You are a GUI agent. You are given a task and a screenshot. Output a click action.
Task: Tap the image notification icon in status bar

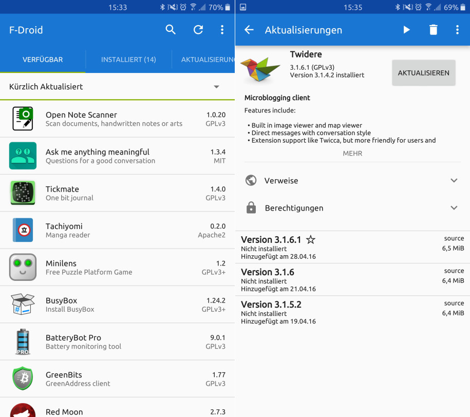(243, 7)
